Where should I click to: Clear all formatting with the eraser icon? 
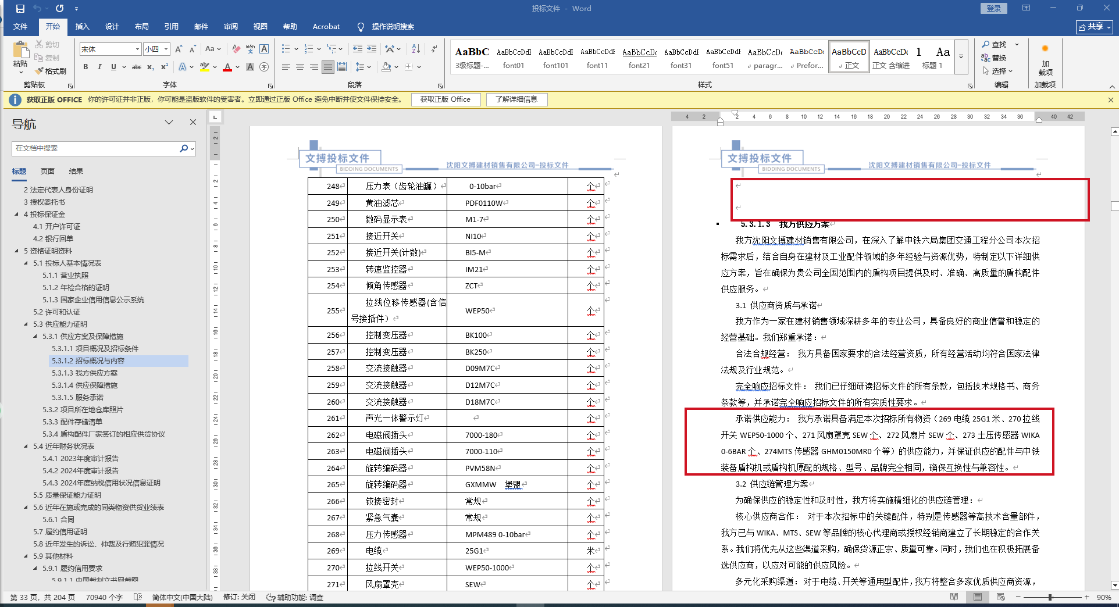(236, 49)
